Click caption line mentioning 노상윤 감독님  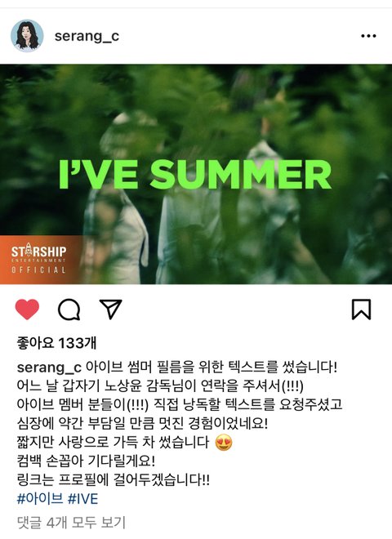tap(160, 386)
